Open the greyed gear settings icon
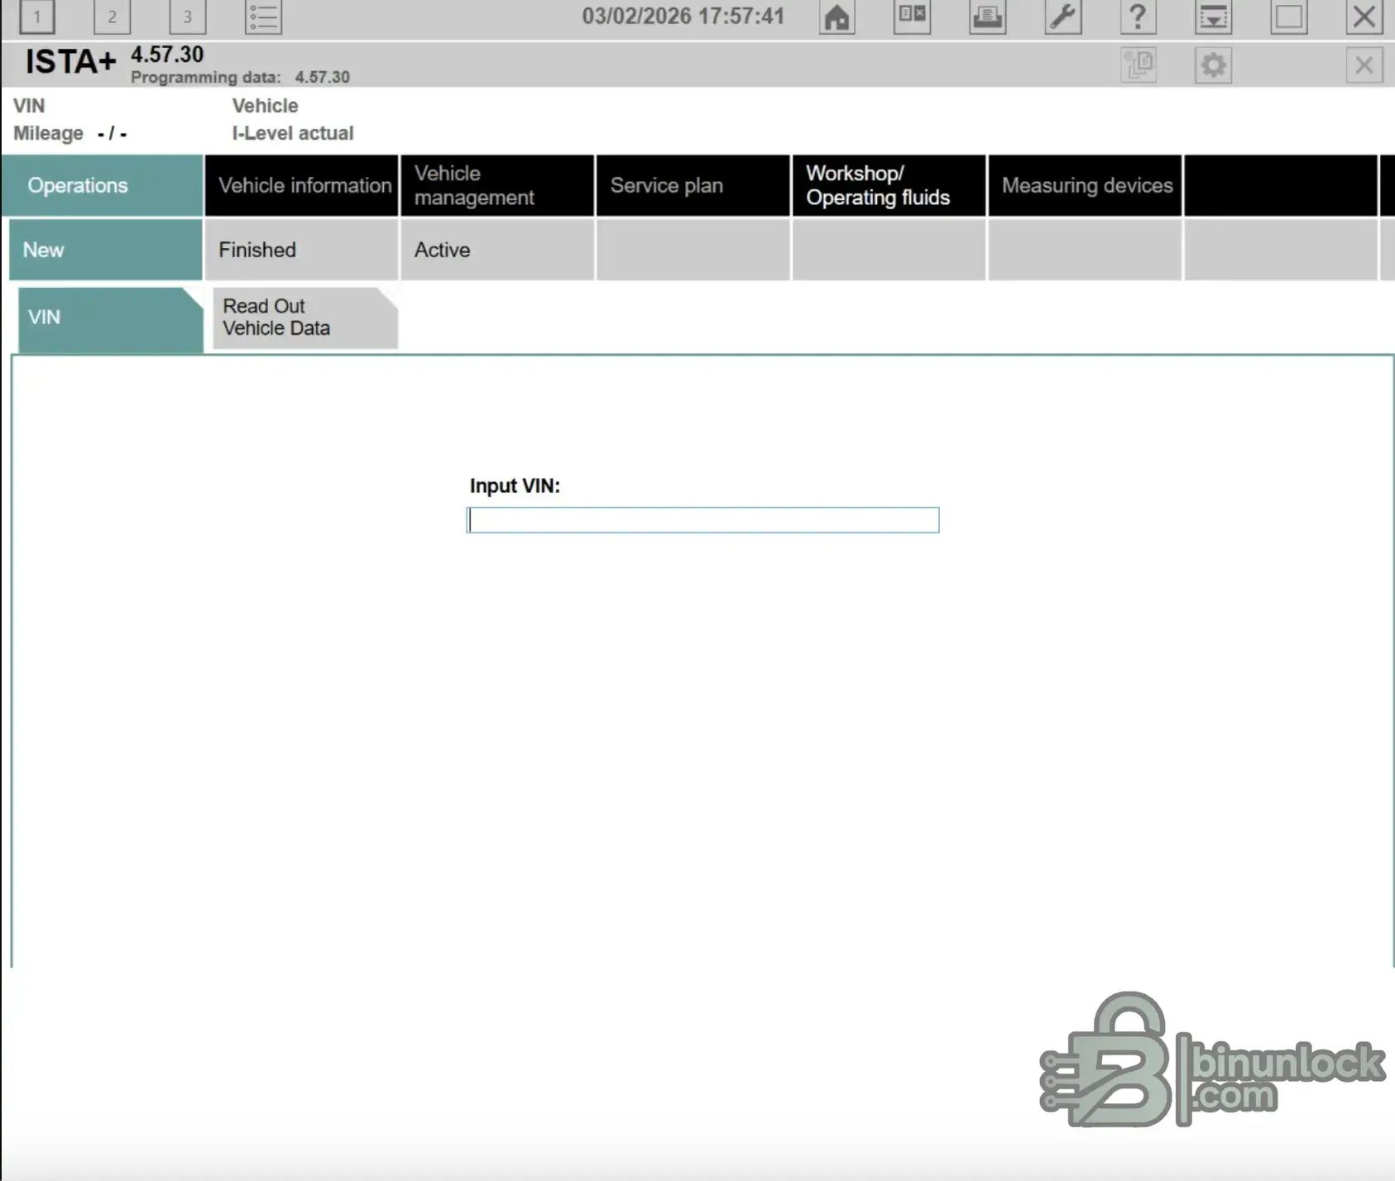 coord(1213,65)
